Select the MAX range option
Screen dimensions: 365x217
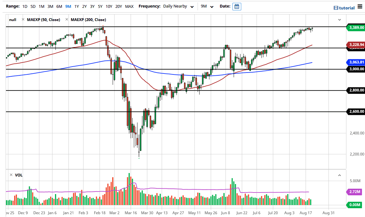[129, 6]
